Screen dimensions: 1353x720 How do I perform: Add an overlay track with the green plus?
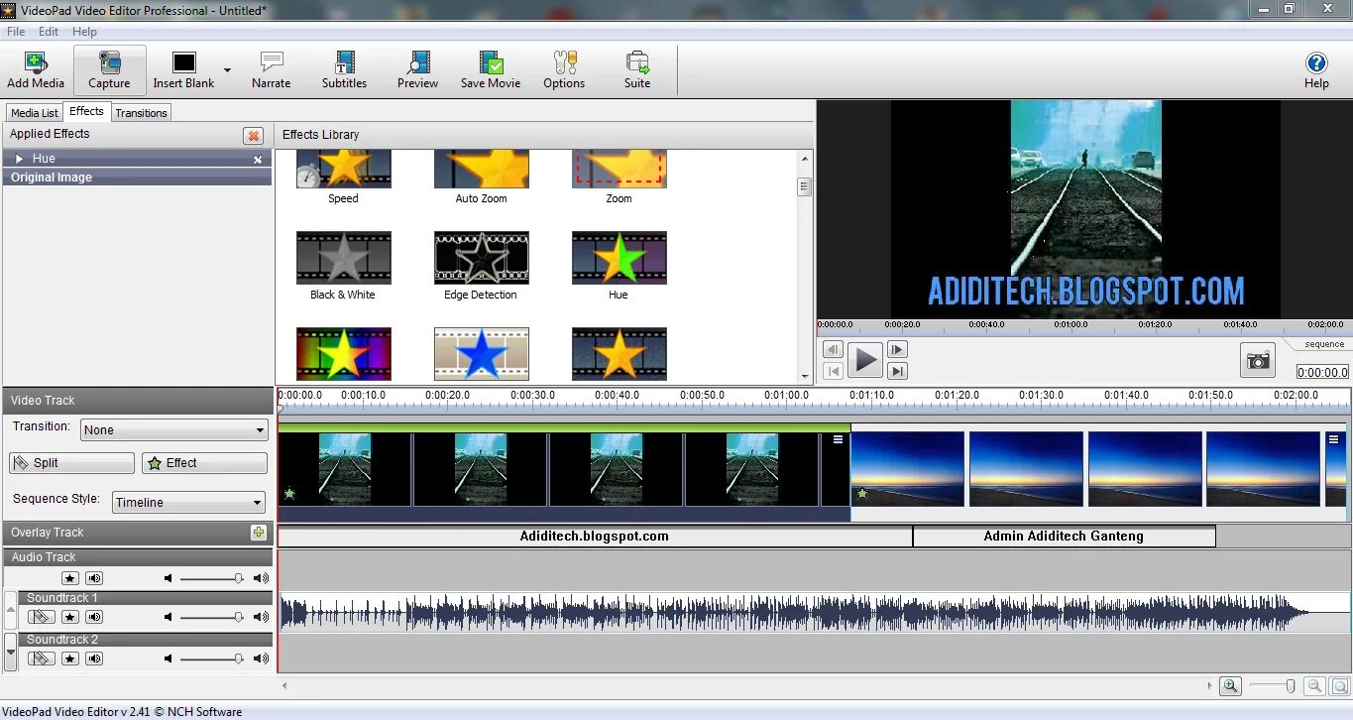(259, 533)
